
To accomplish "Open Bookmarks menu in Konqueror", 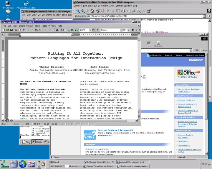I will (103, 6).
